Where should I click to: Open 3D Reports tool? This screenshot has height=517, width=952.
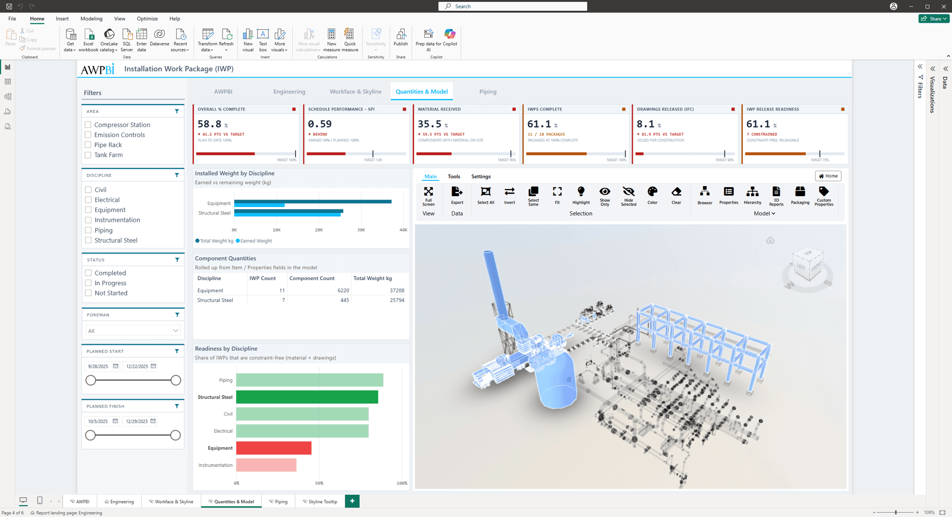(776, 196)
